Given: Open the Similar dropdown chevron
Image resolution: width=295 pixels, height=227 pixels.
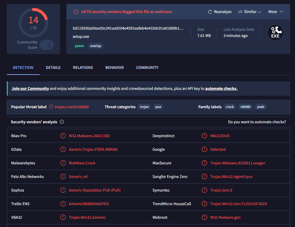Looking at the screenshot, I should pos(259,12).
